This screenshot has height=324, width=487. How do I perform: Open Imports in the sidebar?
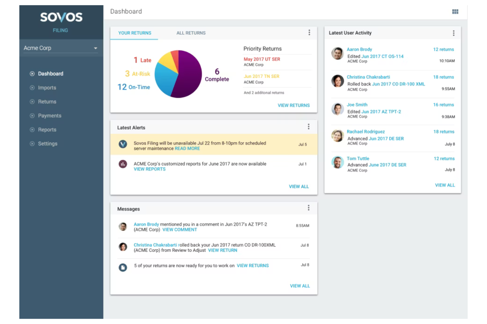pos(47,88)
